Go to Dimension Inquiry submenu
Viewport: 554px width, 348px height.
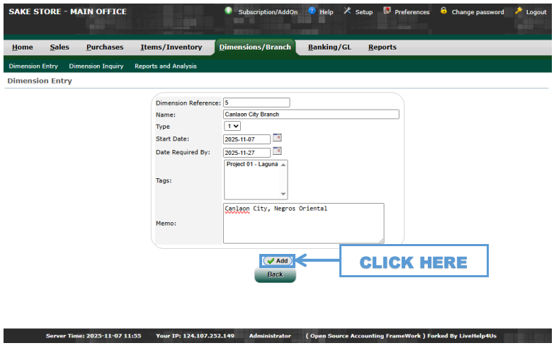[x=96, y=66]
